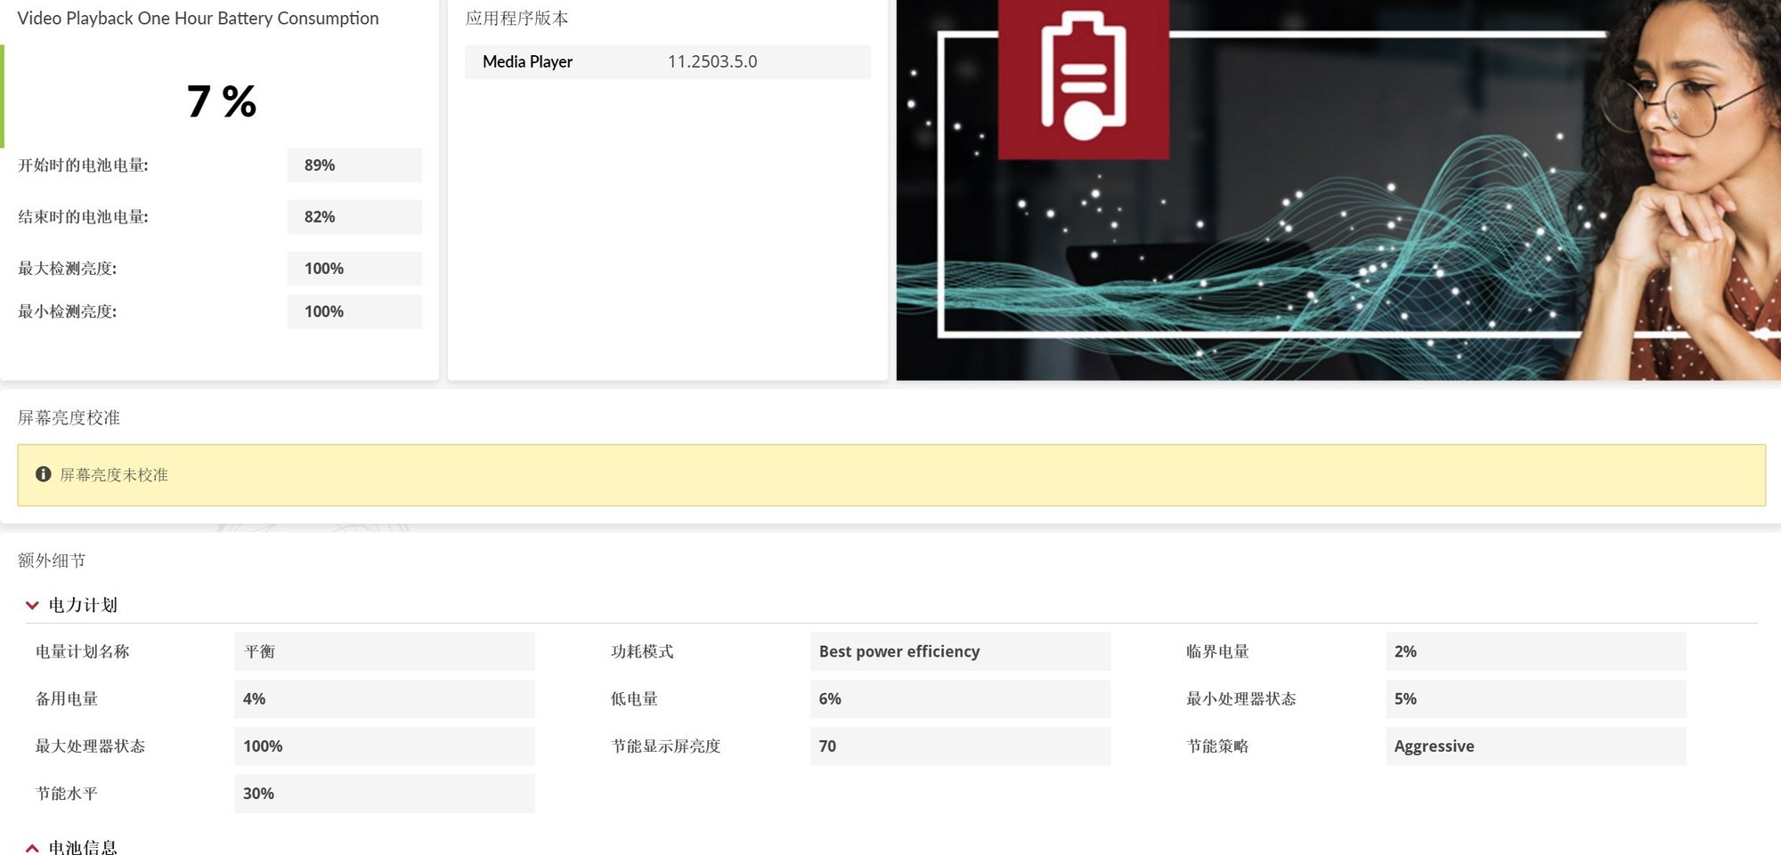1781x855 pixels.
Task: Click the Media Player version number 11.2503.5.0
Action: [x=713, y=61]
